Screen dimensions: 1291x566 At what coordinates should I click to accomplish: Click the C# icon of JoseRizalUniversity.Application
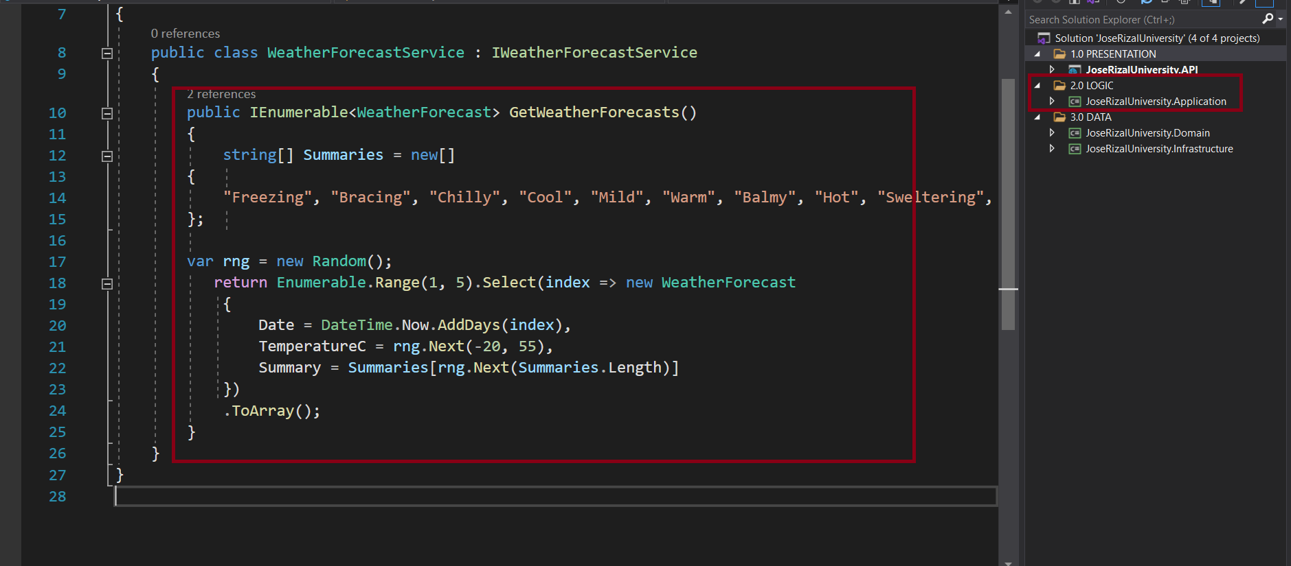pyautogui.click(x=1075, y=102)
